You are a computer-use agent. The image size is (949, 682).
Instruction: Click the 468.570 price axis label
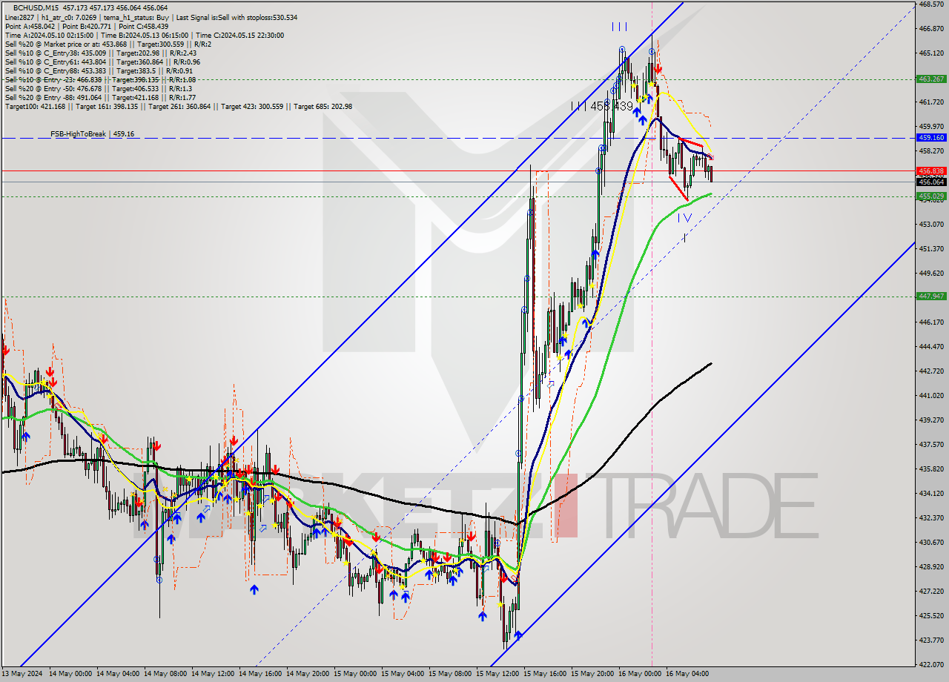click(930, 4)
